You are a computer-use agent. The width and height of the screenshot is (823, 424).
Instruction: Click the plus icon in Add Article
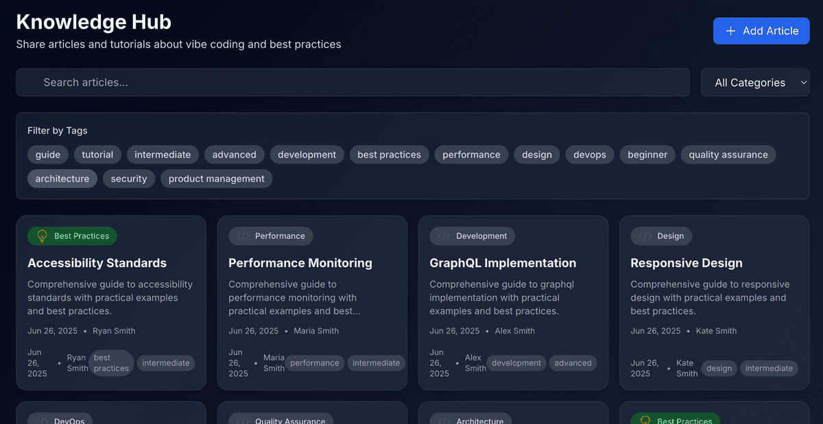[x=730, y=31]
